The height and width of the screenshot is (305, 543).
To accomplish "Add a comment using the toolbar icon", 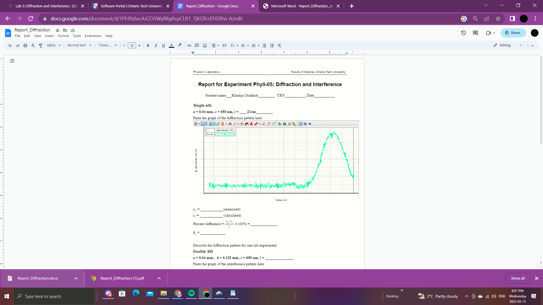I will tap(197, 45).
